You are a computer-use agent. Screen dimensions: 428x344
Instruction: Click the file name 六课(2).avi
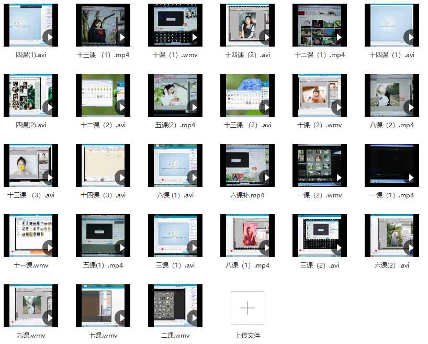click(x=392, y=265)
